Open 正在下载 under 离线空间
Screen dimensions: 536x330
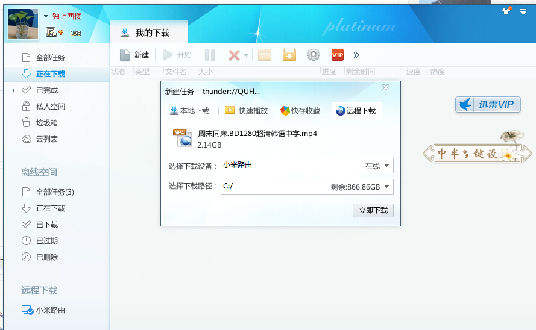pos(50,208)
